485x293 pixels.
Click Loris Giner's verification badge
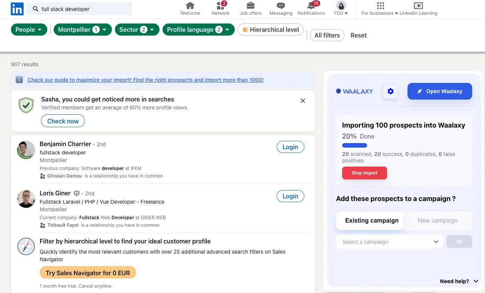(76, 193)
